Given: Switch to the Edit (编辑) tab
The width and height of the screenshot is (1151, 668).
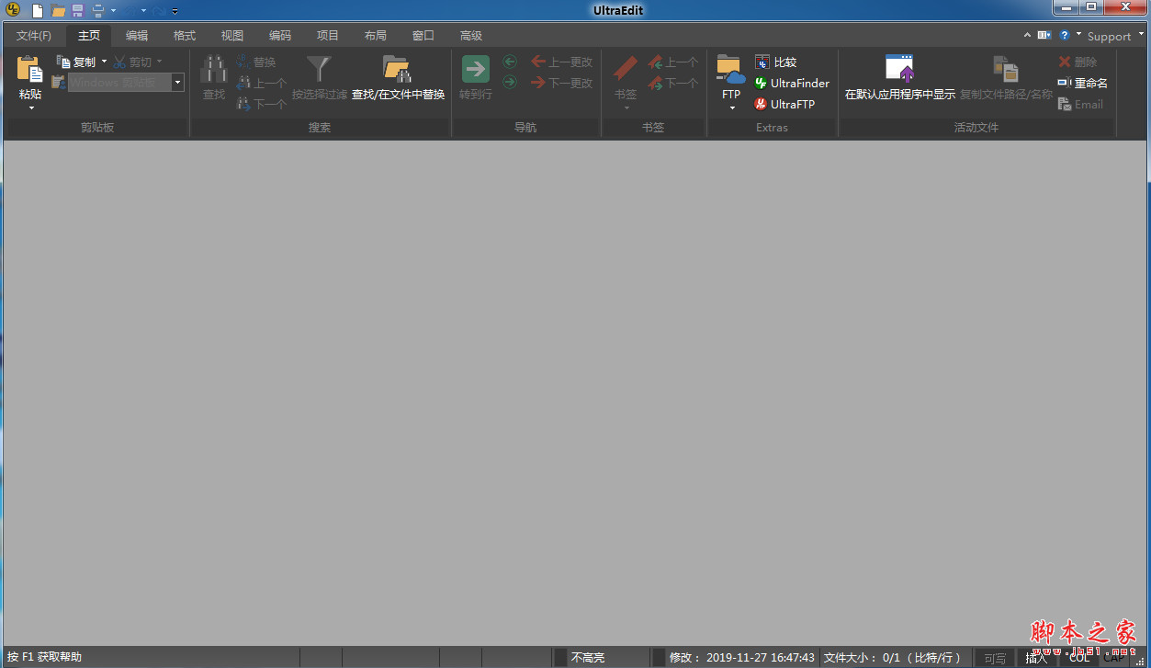Looking at the screenshot, I should (137, 36).
